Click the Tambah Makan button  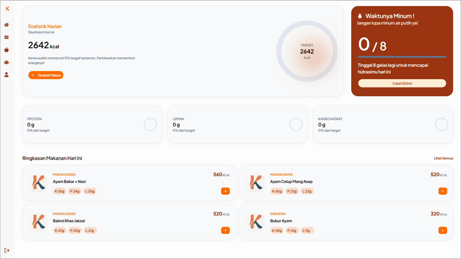46,75
